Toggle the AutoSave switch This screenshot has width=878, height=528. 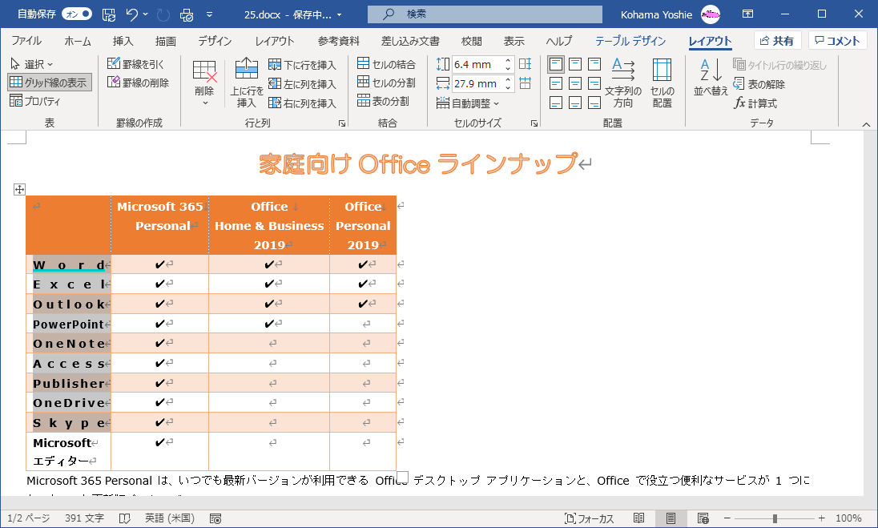point(77,14)
